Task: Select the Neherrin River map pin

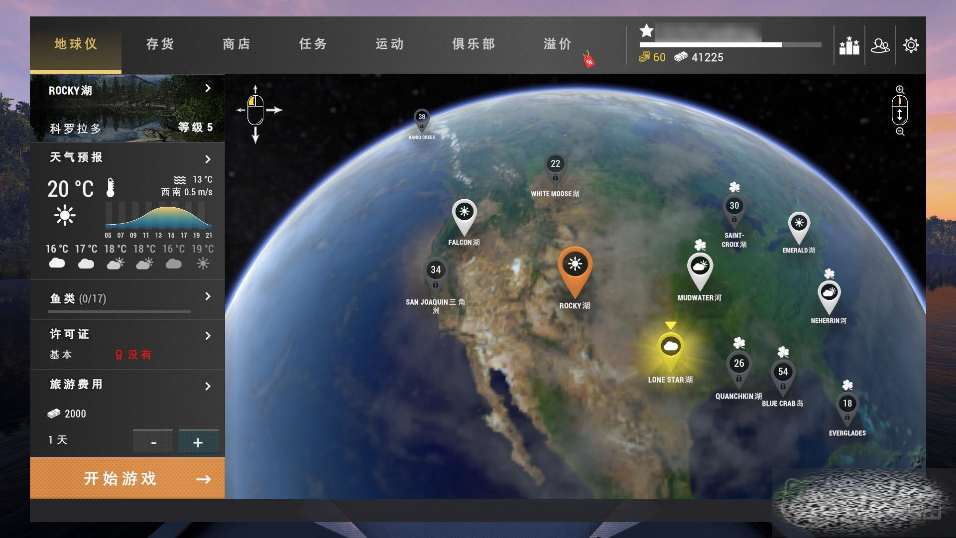Action: tap(829, 297)
